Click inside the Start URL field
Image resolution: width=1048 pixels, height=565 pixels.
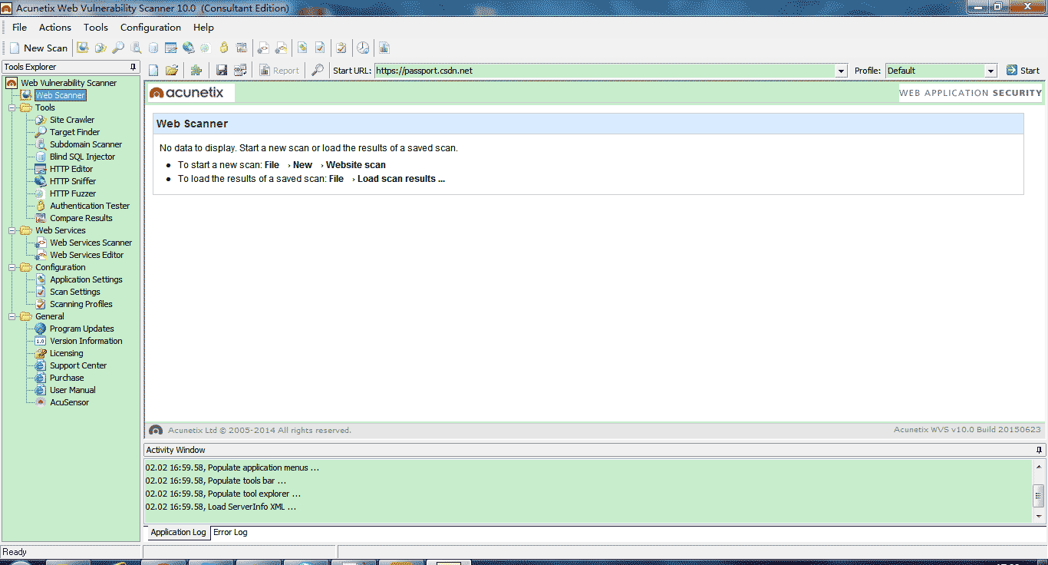click(605, 71)
